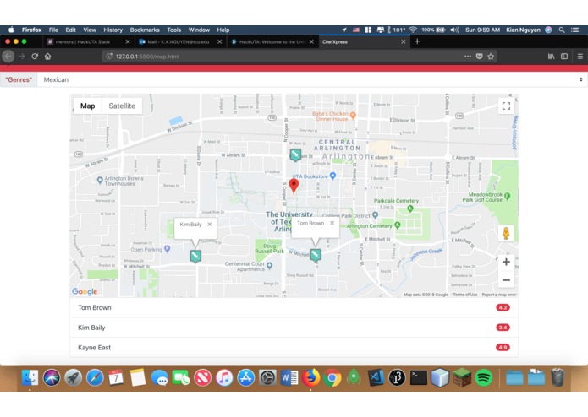
Task: Switch map to Satellite view
Action: [122, 106]
